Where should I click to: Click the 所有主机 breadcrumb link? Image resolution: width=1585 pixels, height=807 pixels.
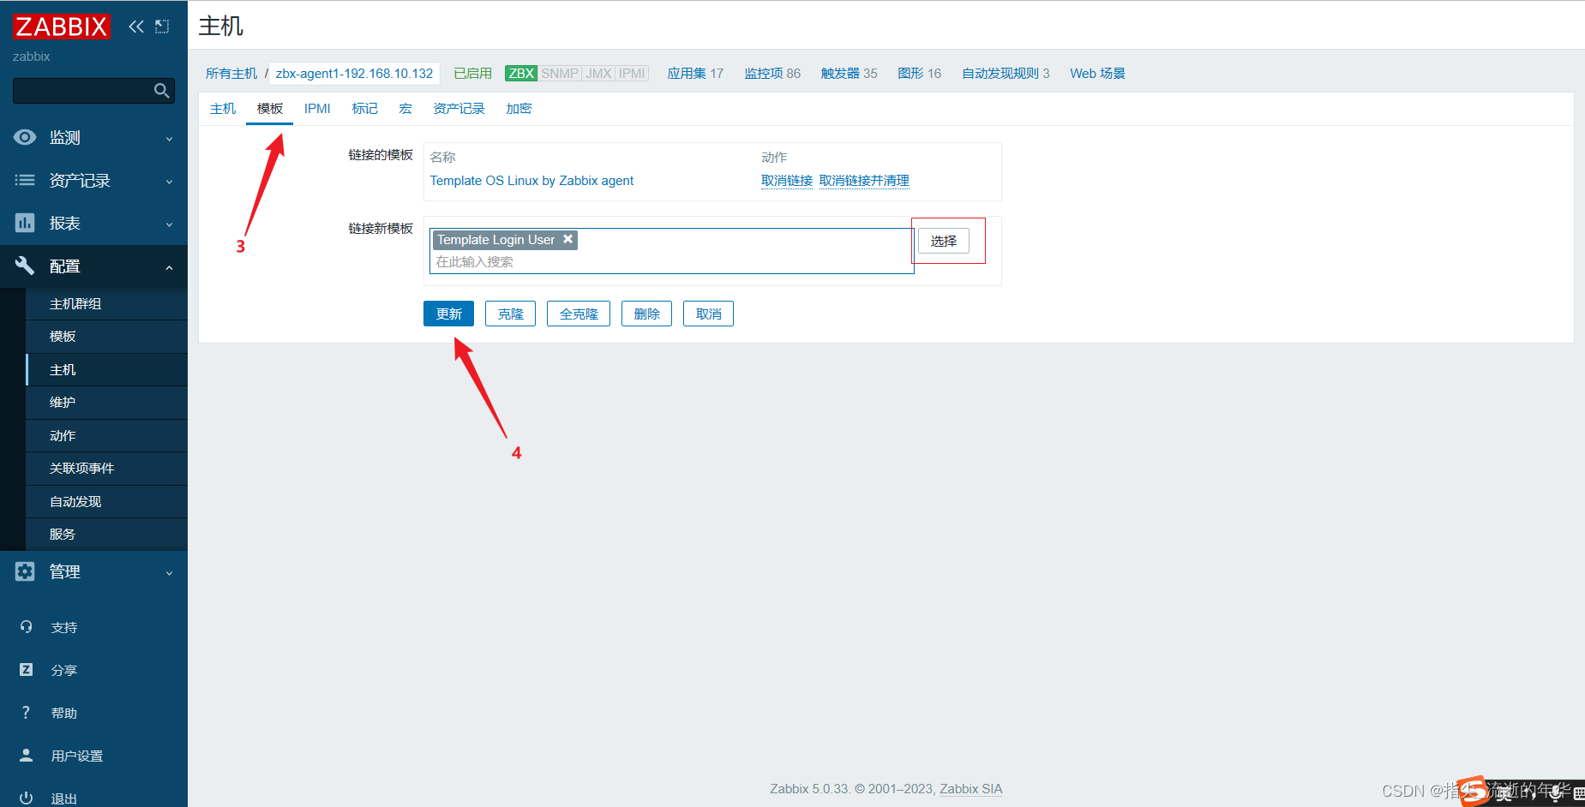click(x=231, y=74)
